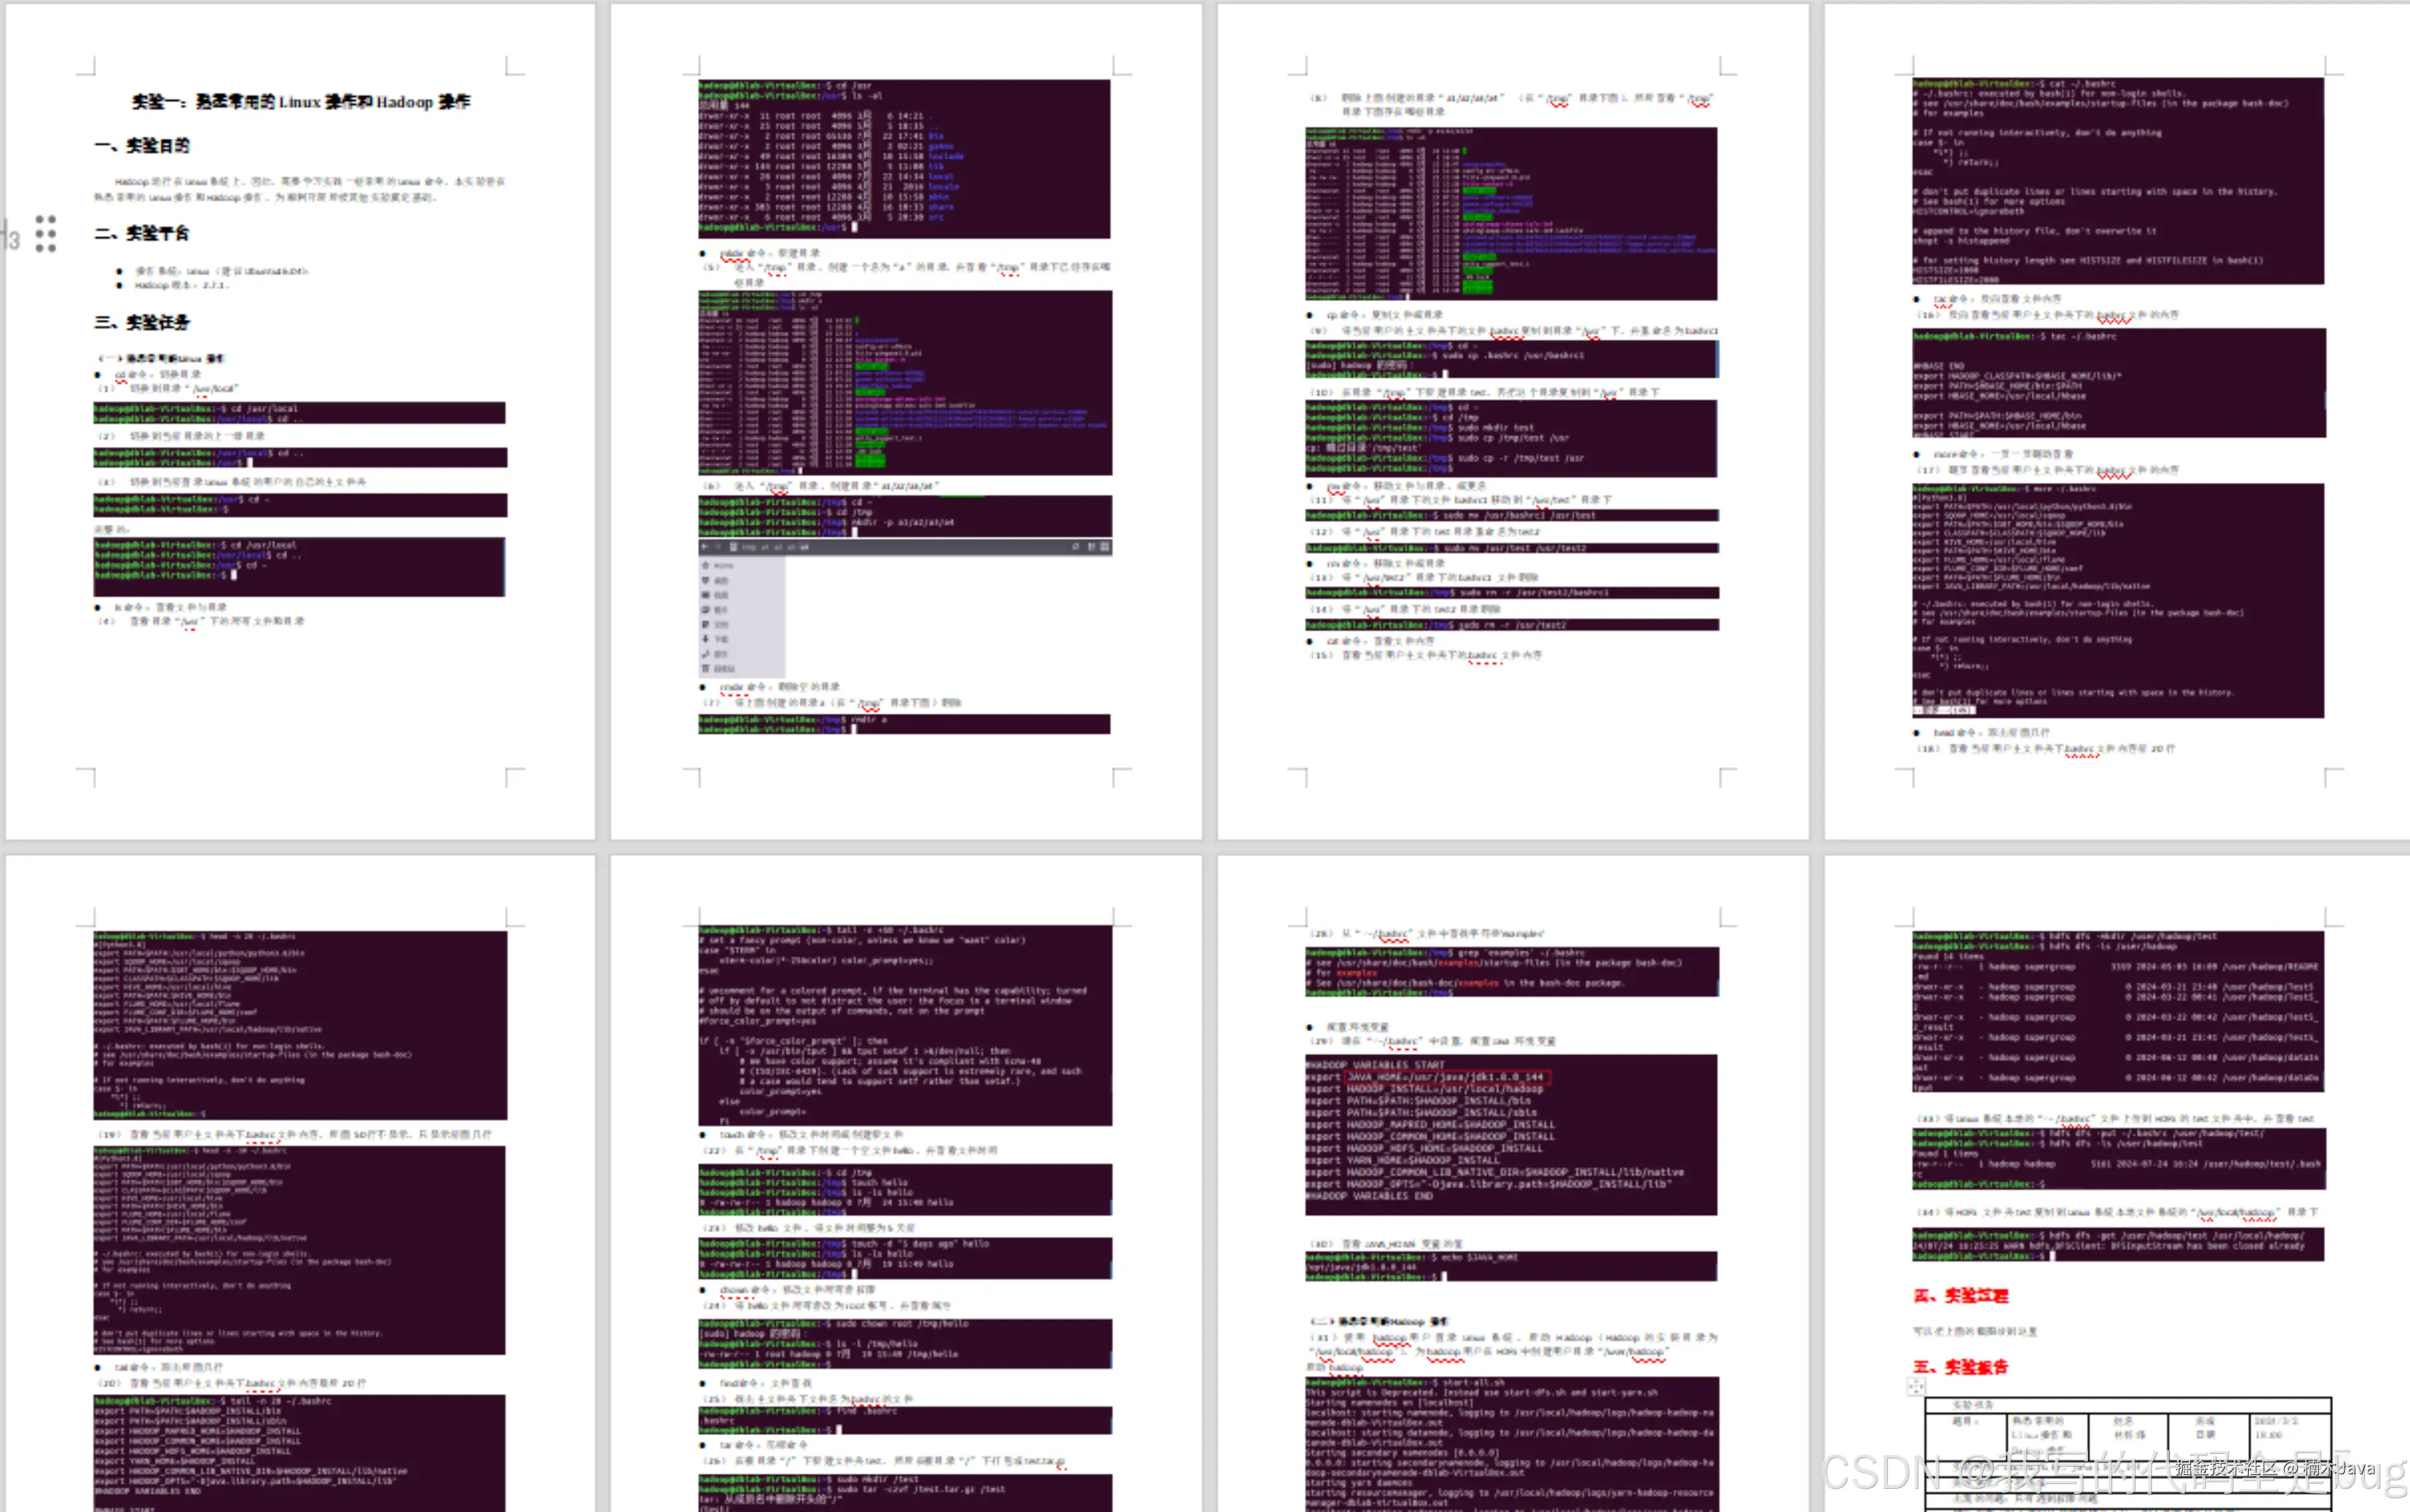This screenshot has height=1512, width=2410.
Task: Click red heading 四、实验过程
Action: coord(1961,1296)
